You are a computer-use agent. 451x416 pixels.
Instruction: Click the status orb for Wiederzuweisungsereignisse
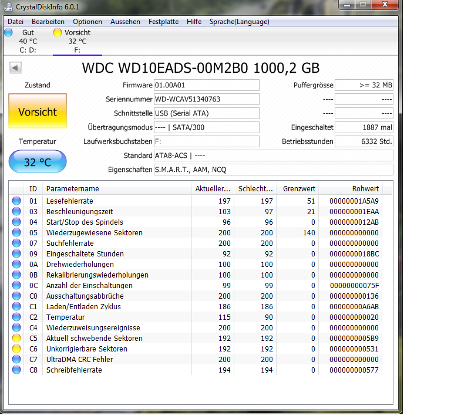[16, 327]
